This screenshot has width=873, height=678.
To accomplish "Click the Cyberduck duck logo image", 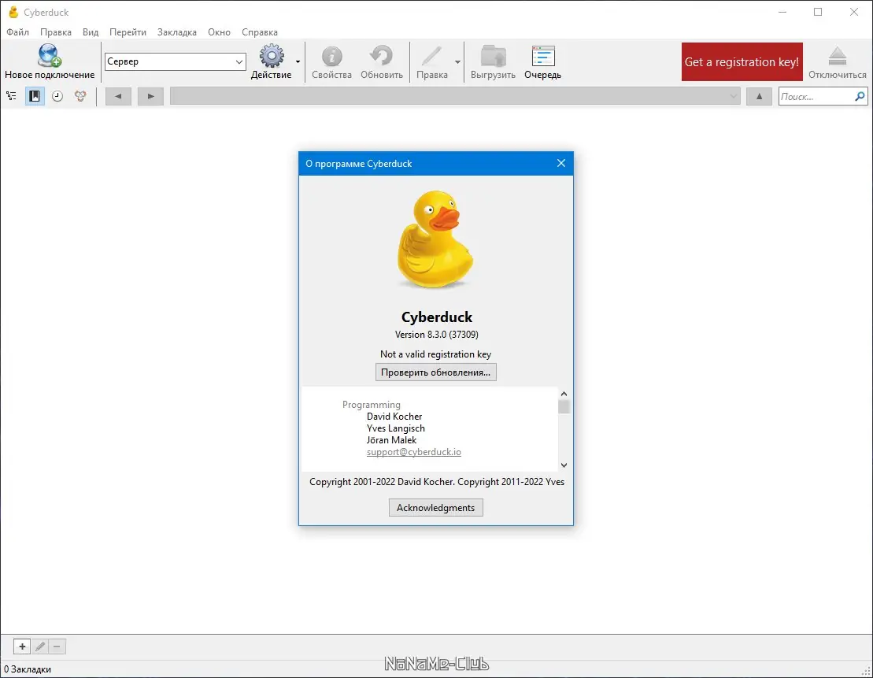I will point(436,239).
